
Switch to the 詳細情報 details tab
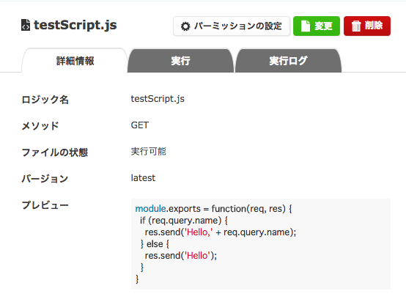pyautogui.click(x=75, y=61)
